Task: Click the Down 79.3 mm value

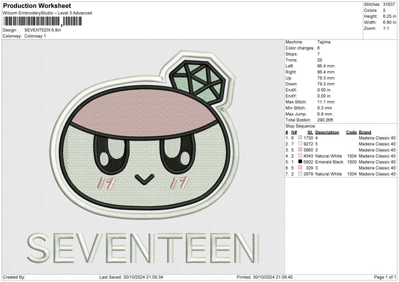Action: tap(326, 84)
